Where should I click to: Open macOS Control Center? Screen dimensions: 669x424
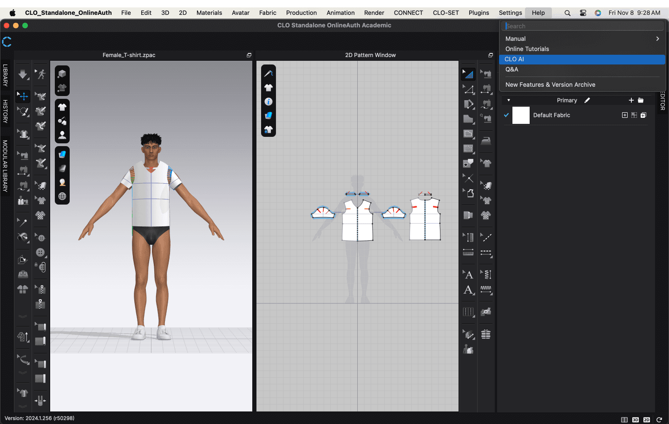click(x=583, y=13)
